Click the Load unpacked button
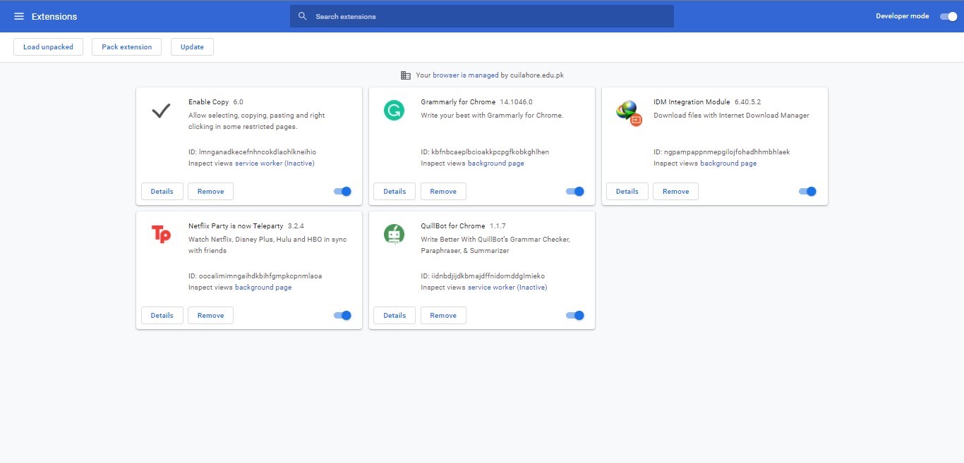Viewport: 964px width, 463px height. click(x=49, y=47)
